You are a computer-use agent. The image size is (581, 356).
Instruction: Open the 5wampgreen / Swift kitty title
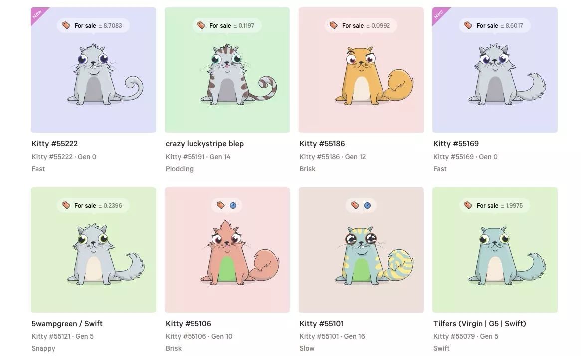tap(67, 324)
